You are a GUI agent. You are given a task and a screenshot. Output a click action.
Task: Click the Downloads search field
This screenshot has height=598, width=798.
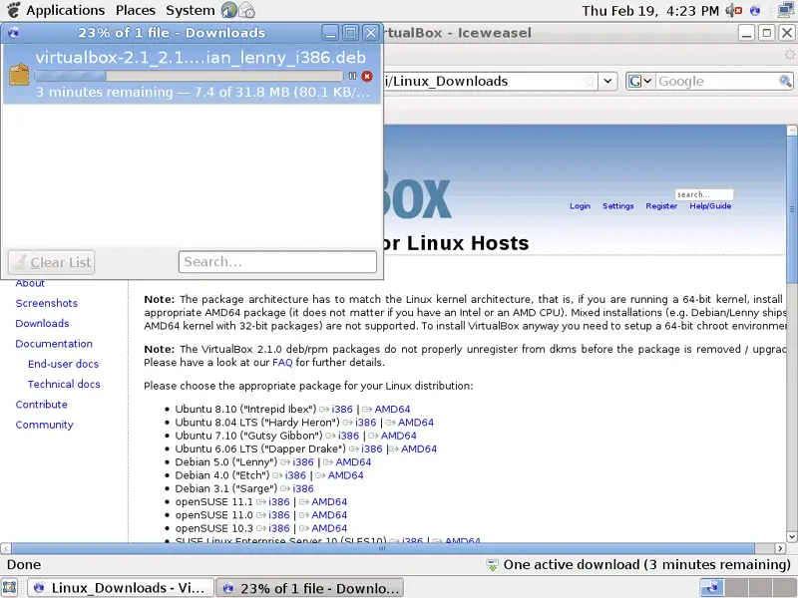pos(277,262)
